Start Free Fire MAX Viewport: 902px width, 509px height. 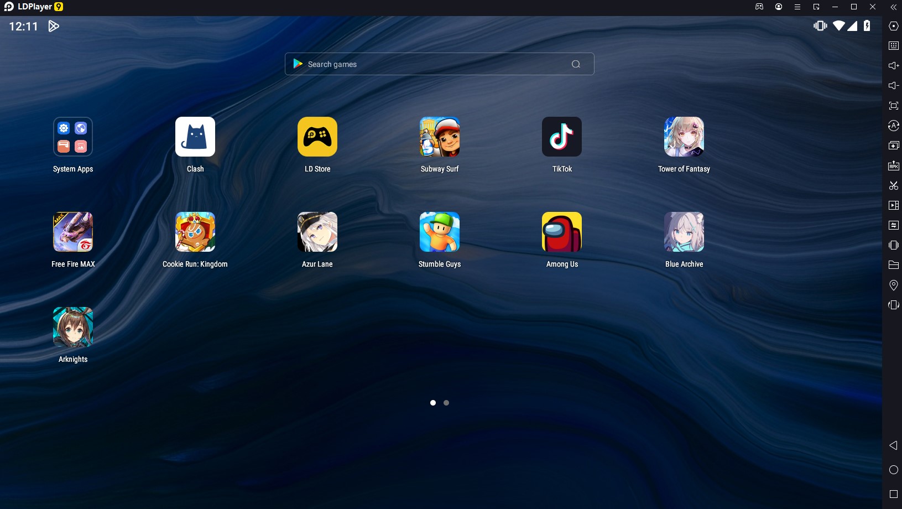click(x=73, y=232)
